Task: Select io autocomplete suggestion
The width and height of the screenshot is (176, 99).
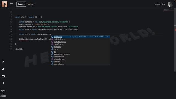Action: tap(81, 52)
